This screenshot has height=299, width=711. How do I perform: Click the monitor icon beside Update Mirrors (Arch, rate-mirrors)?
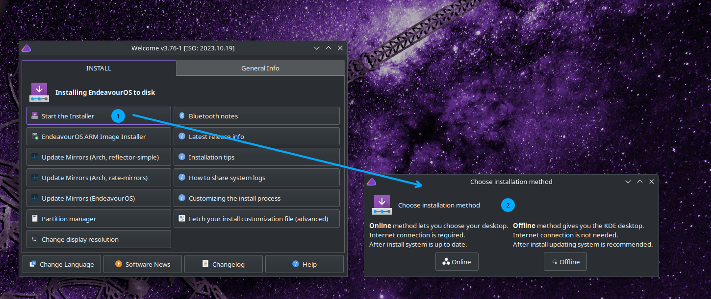(x=34, y=178)
